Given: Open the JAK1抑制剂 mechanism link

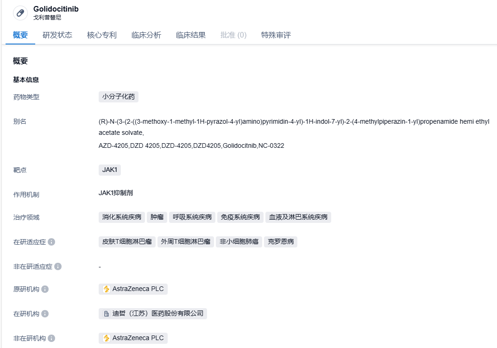Looking at the screenshot, I should pos(116,193).
